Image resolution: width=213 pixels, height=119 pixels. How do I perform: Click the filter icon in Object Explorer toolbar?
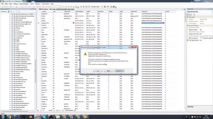click(x=16, y=12)
